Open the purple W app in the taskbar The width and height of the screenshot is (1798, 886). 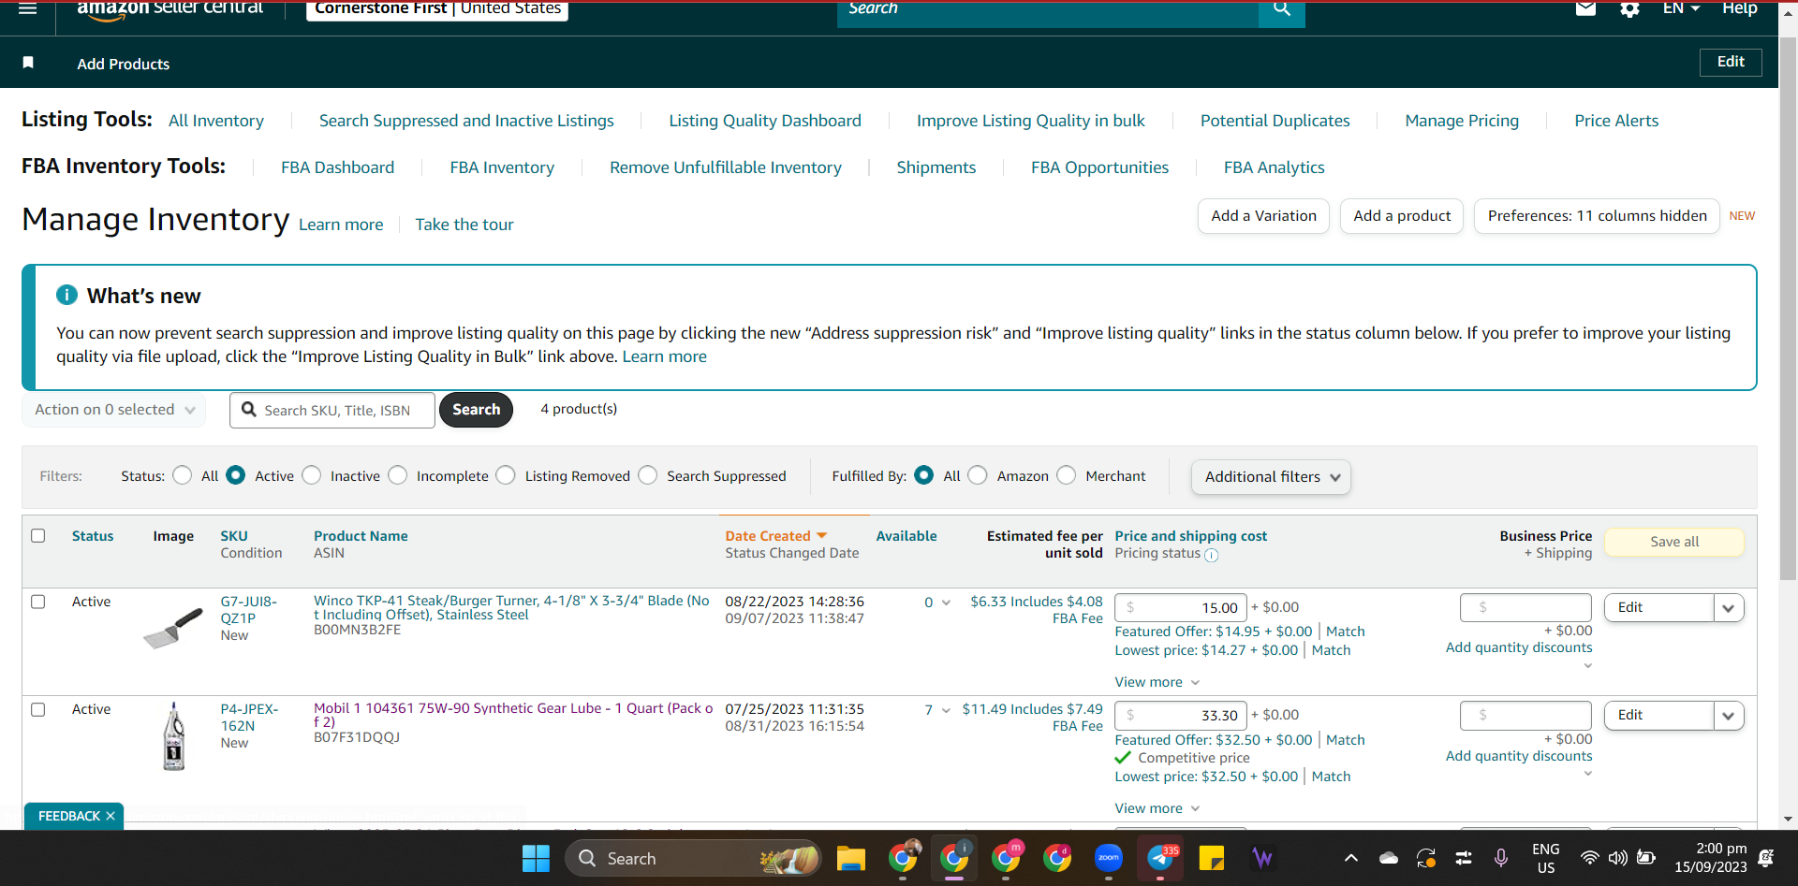1262,858
